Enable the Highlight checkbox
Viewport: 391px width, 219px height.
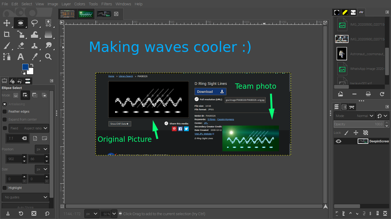[4, 188]
